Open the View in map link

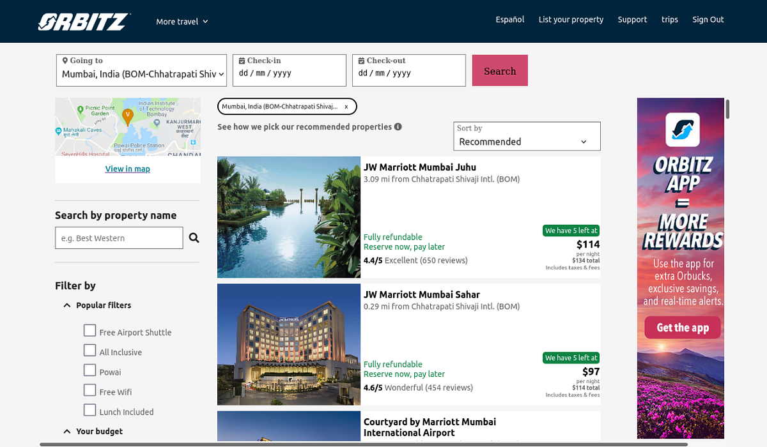click(x=128, y=169)
